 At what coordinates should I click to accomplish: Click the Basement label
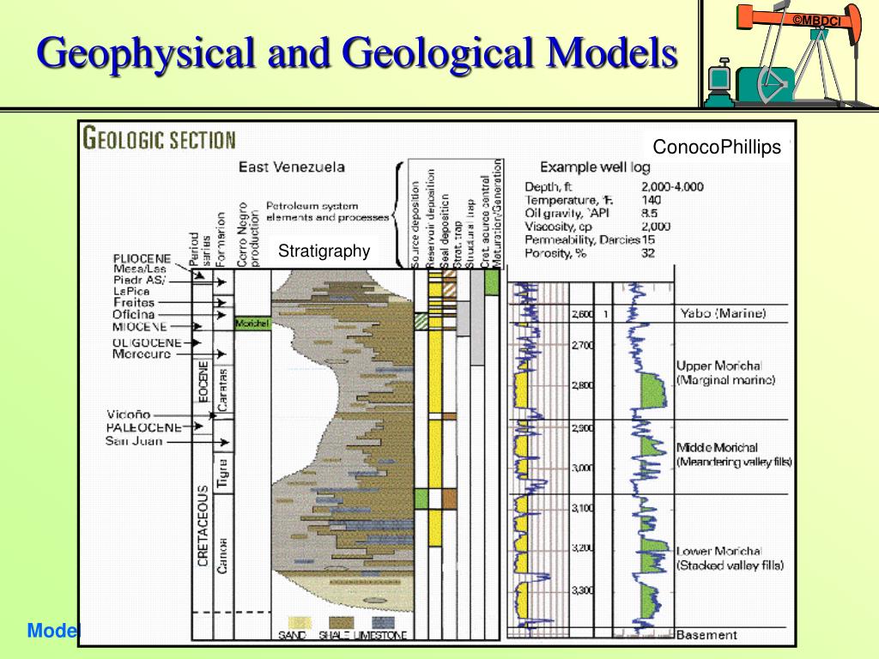[706, 635]
